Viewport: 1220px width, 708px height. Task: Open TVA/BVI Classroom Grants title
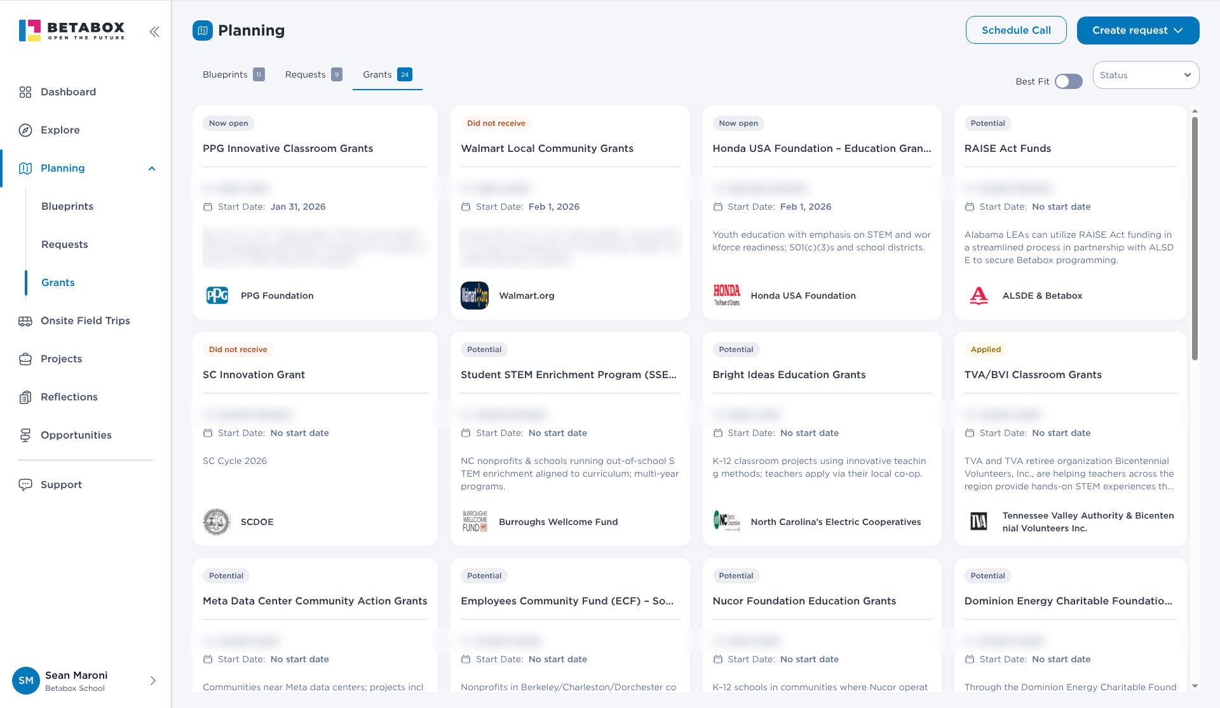pyautogui.click(x=1033, y=374)
